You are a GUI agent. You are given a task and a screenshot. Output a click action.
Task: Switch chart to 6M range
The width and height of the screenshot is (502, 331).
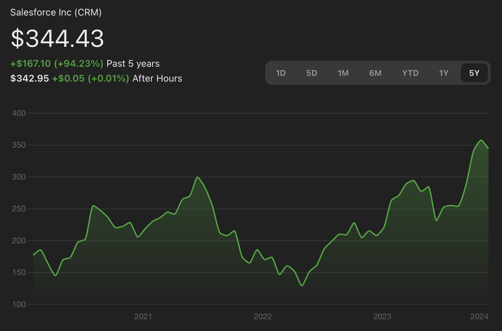click(375, 73)
